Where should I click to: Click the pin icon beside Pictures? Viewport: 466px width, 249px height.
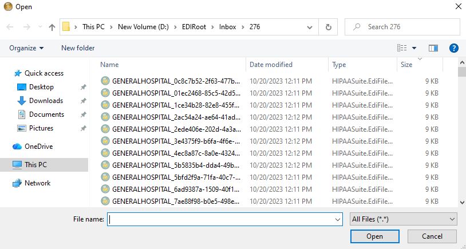click(84, 128)
